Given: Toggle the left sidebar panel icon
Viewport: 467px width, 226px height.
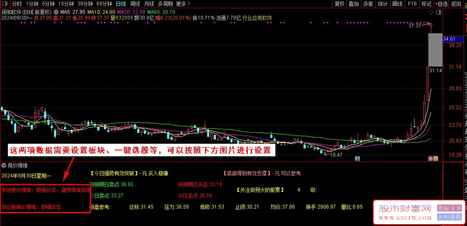Looking at the screenshot, I should pos(6,4).
